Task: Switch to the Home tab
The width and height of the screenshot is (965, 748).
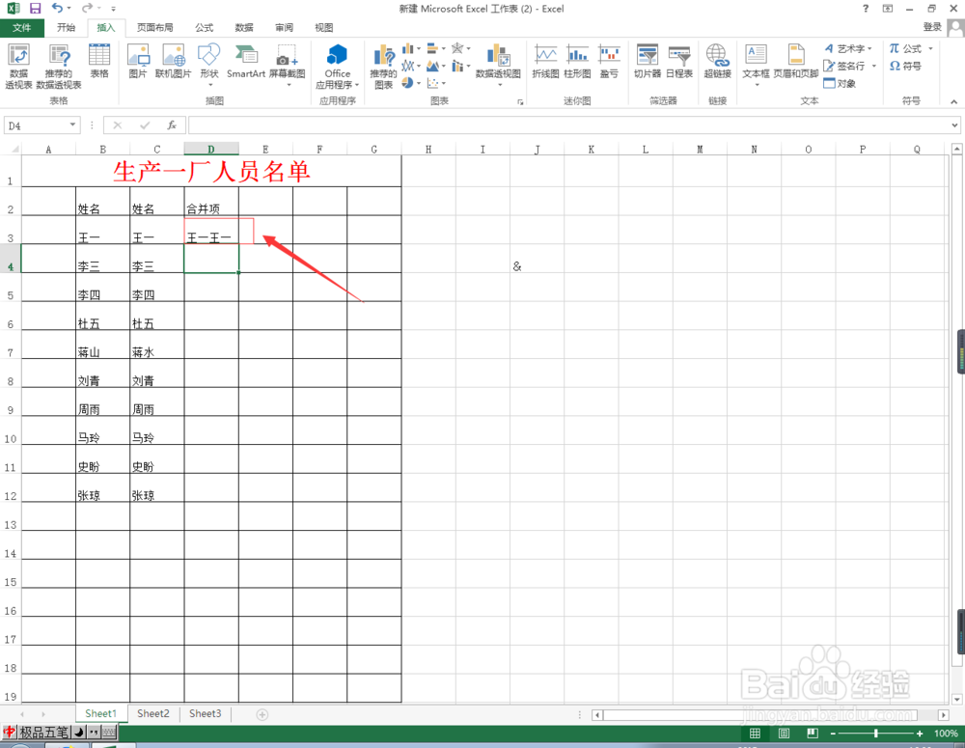Action: [x=66, y=28]
